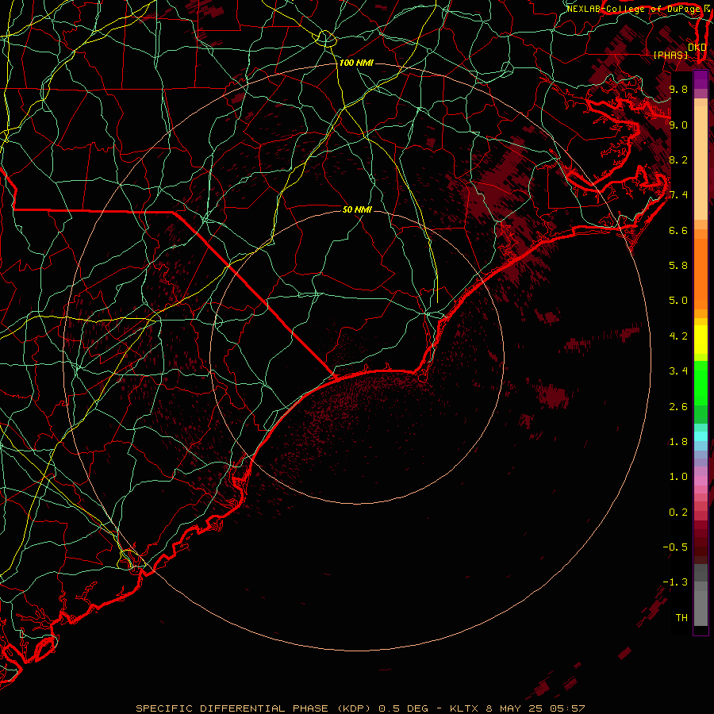Click the 6.6 value on the scale
This screenshot has width=714, height=714.
[x=678, y=230]
